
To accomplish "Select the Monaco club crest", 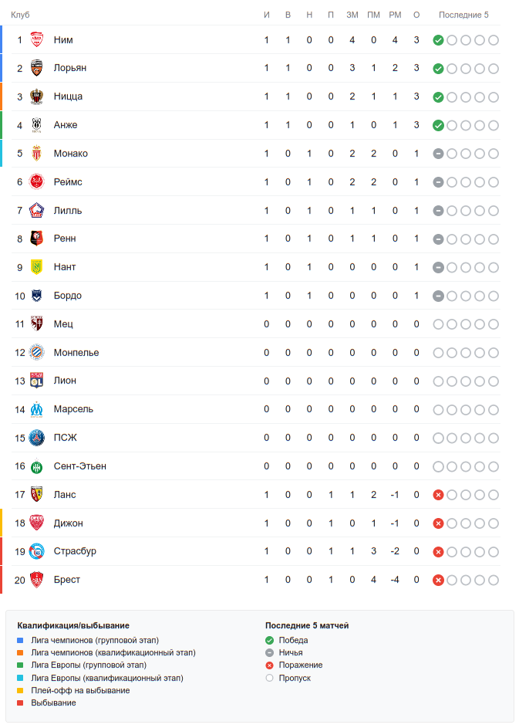I will tap(36, 154).
